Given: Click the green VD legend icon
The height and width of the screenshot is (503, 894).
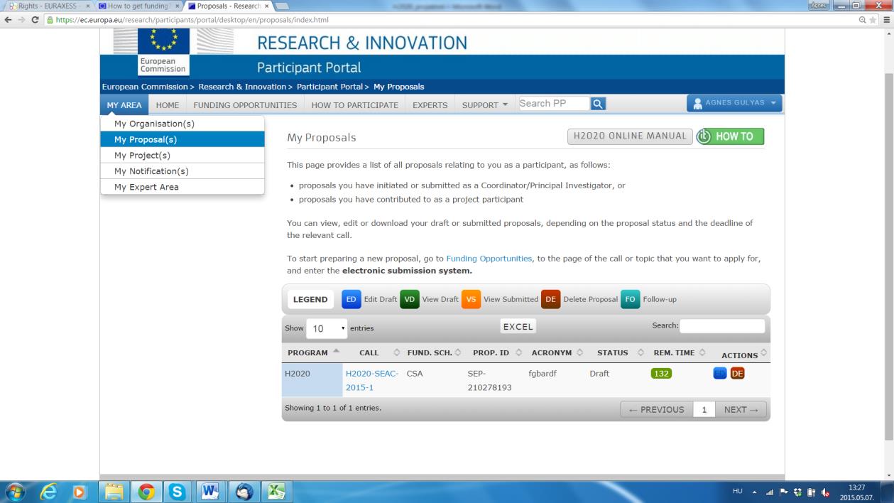Looking at the screenshot, I should coord(409,299).
